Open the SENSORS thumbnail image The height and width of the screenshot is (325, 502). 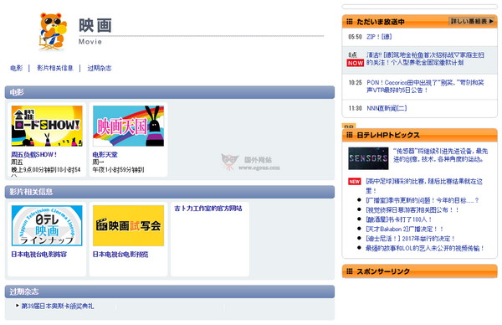368,158
